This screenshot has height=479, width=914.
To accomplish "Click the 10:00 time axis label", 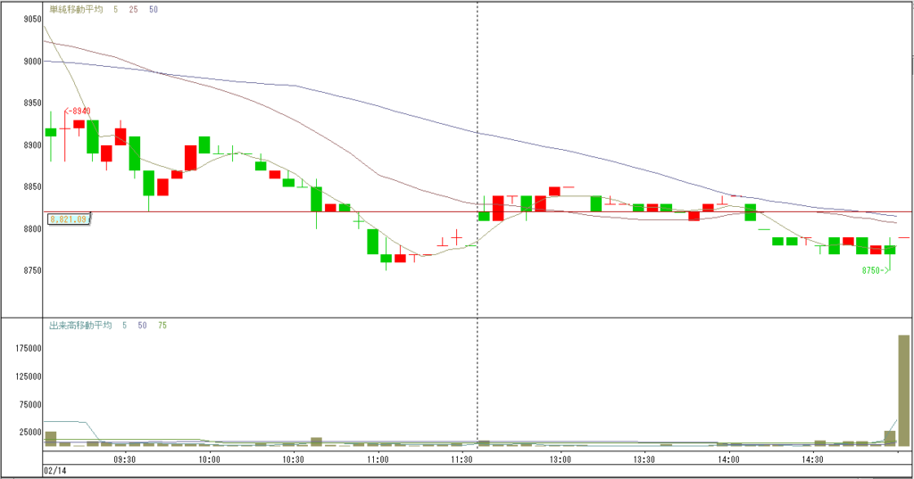I will [x=209, y=459].
